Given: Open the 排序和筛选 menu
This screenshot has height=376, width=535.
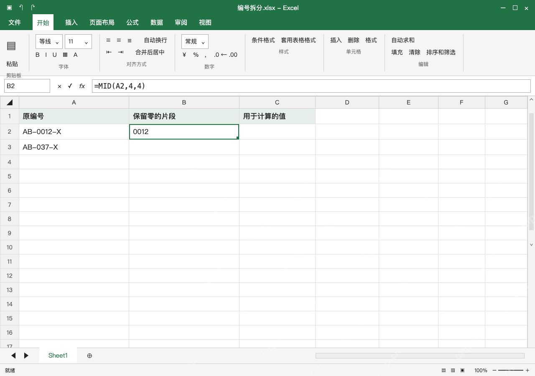Looking at the screenshot, I should 441,52.
